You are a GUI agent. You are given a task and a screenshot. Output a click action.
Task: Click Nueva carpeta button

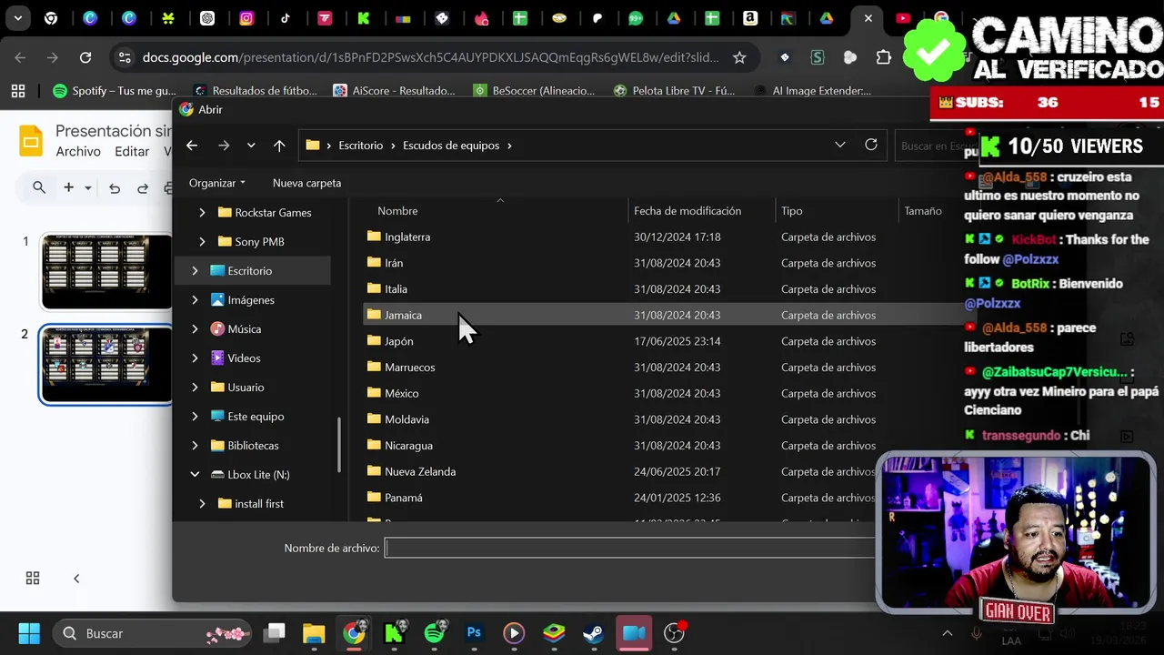(x=307, y=183)
